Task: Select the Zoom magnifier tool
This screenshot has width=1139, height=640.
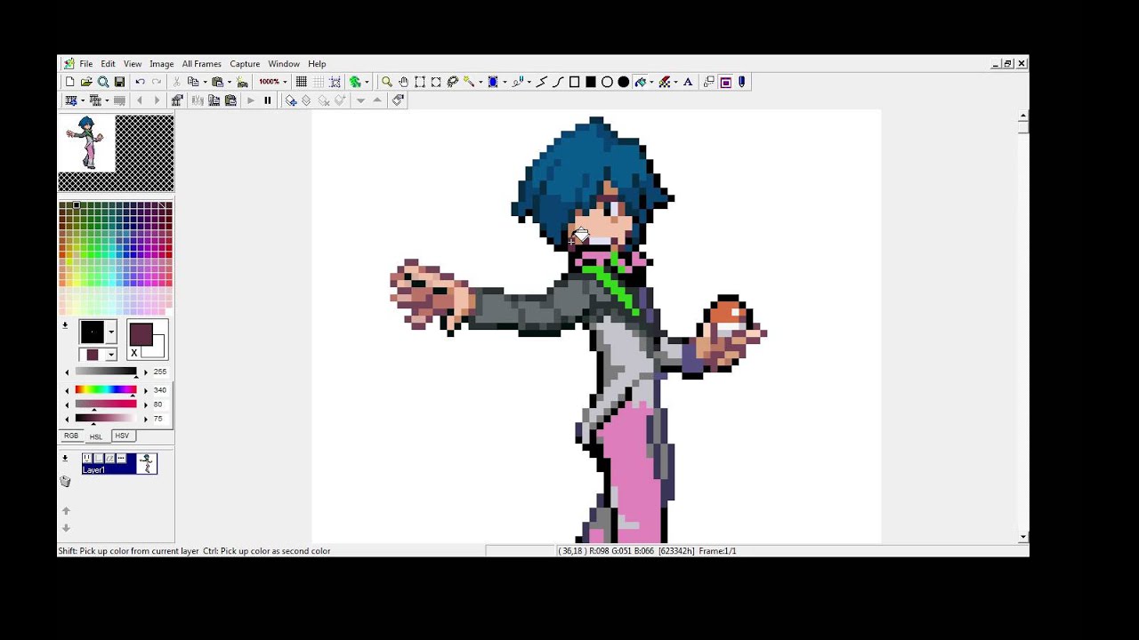Action: coord(387,82)
